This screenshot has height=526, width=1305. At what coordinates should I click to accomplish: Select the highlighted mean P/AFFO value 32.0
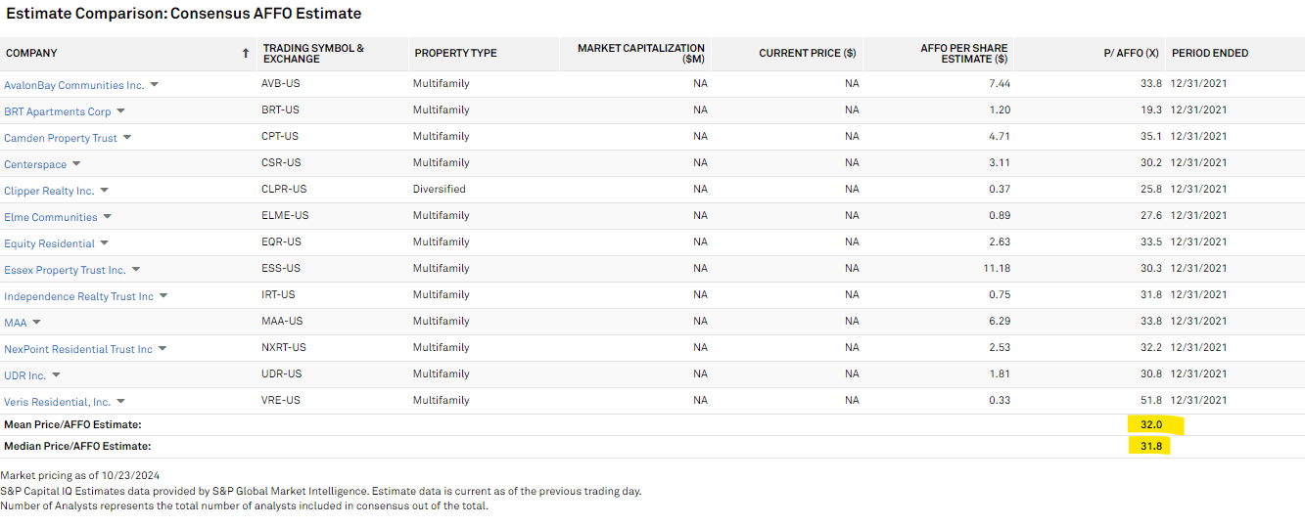pos(1149,424)
